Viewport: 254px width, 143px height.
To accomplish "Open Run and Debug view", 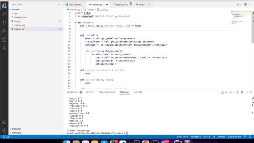I will [x=4, y=31].
